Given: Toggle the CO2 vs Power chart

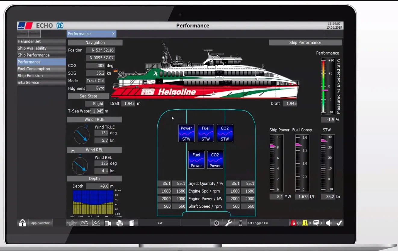Looking at the screenshot, I should point(215,160).
